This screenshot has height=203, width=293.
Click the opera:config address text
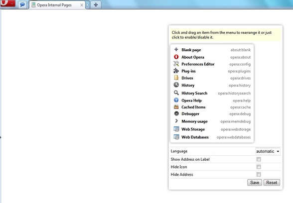tap(240, 64)
